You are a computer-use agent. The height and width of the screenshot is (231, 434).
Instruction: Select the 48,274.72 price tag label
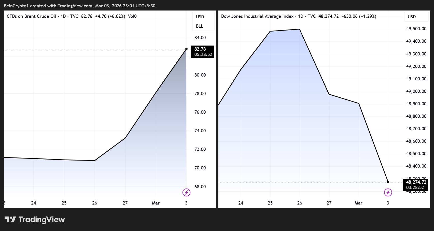coord(416,182)
